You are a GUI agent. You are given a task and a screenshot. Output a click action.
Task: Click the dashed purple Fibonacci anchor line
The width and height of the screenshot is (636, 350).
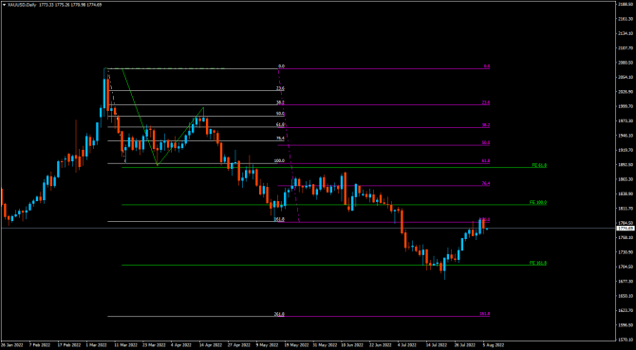coord(289,145)
